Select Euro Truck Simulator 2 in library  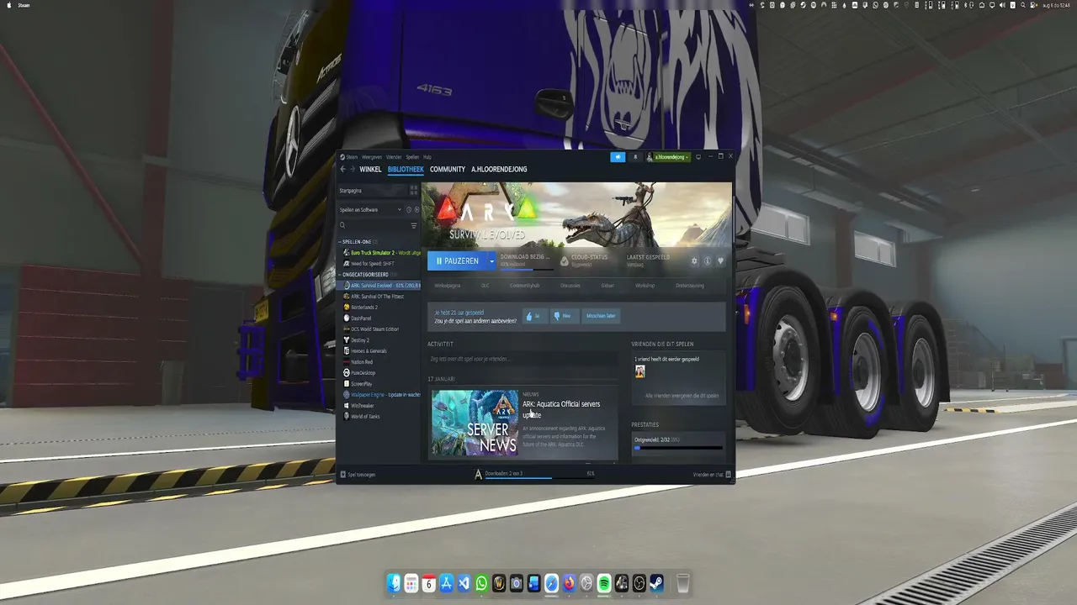coord(379,253)
